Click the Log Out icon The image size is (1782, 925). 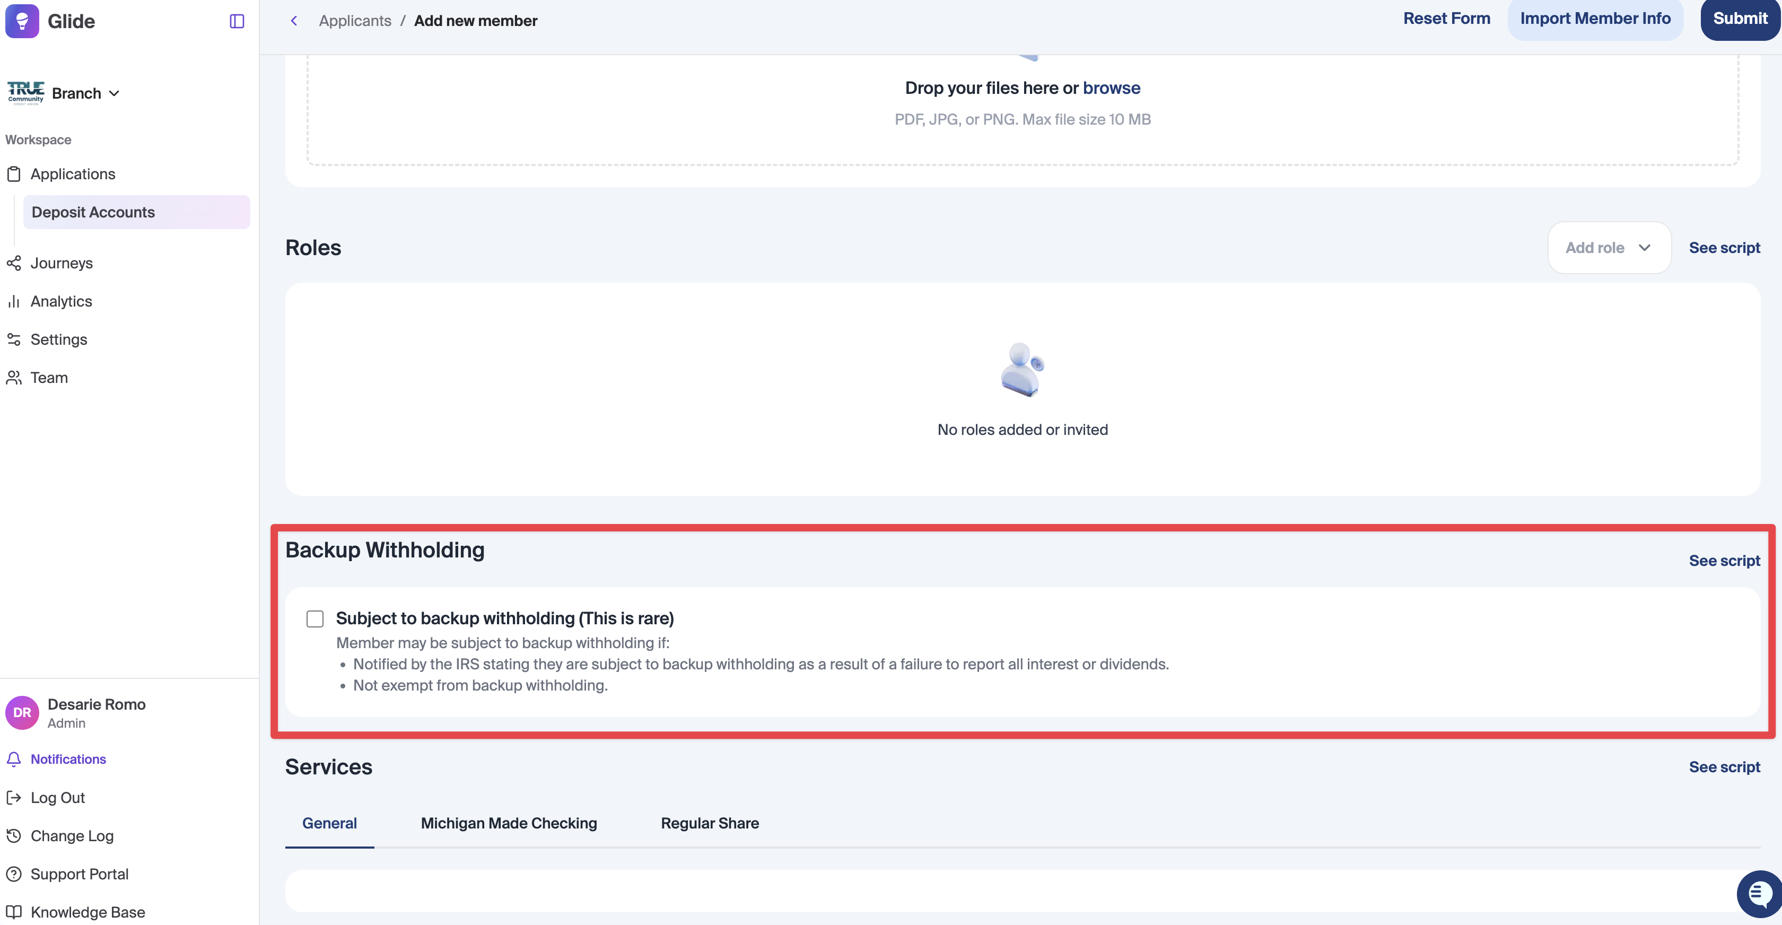14,797
